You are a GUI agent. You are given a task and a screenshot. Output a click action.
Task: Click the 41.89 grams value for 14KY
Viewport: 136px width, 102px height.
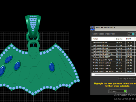click(x=119, y=48)
